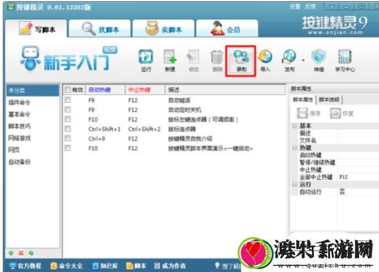The image size is (379, 272).
Task: Open 成为作者 in the bottom bar
Action: tap(170, 266)
